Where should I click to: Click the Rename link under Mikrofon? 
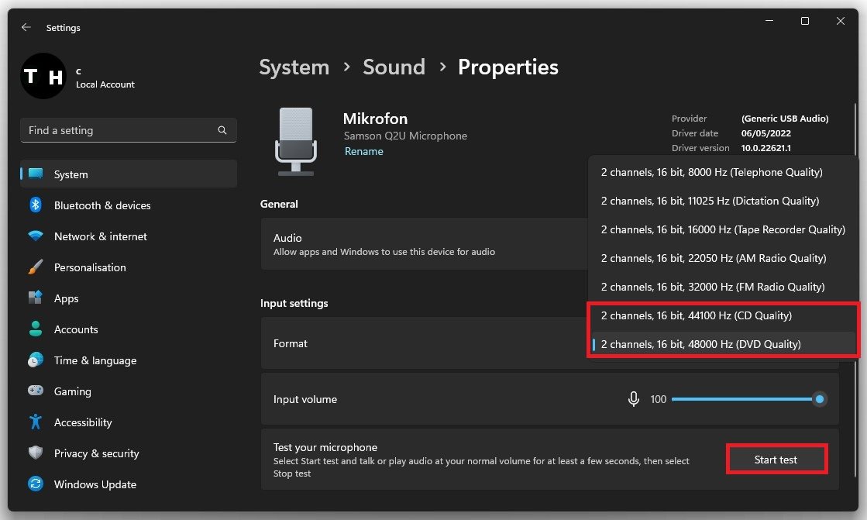tap(363, 151)
